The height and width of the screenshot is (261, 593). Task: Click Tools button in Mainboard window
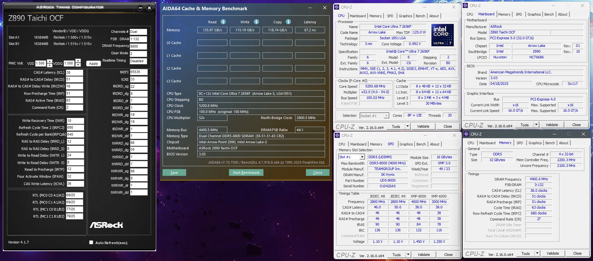525,125
